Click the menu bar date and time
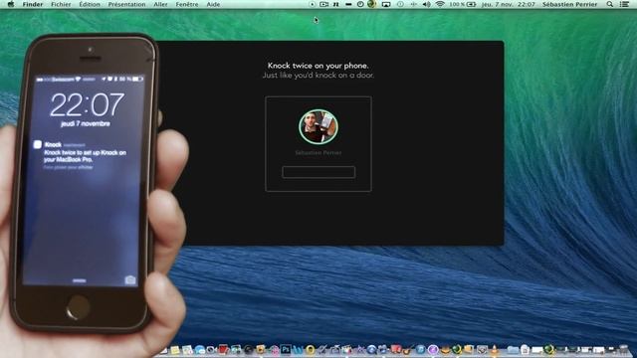Viewport: 637px width, 358px height. [x=509, y=4]
